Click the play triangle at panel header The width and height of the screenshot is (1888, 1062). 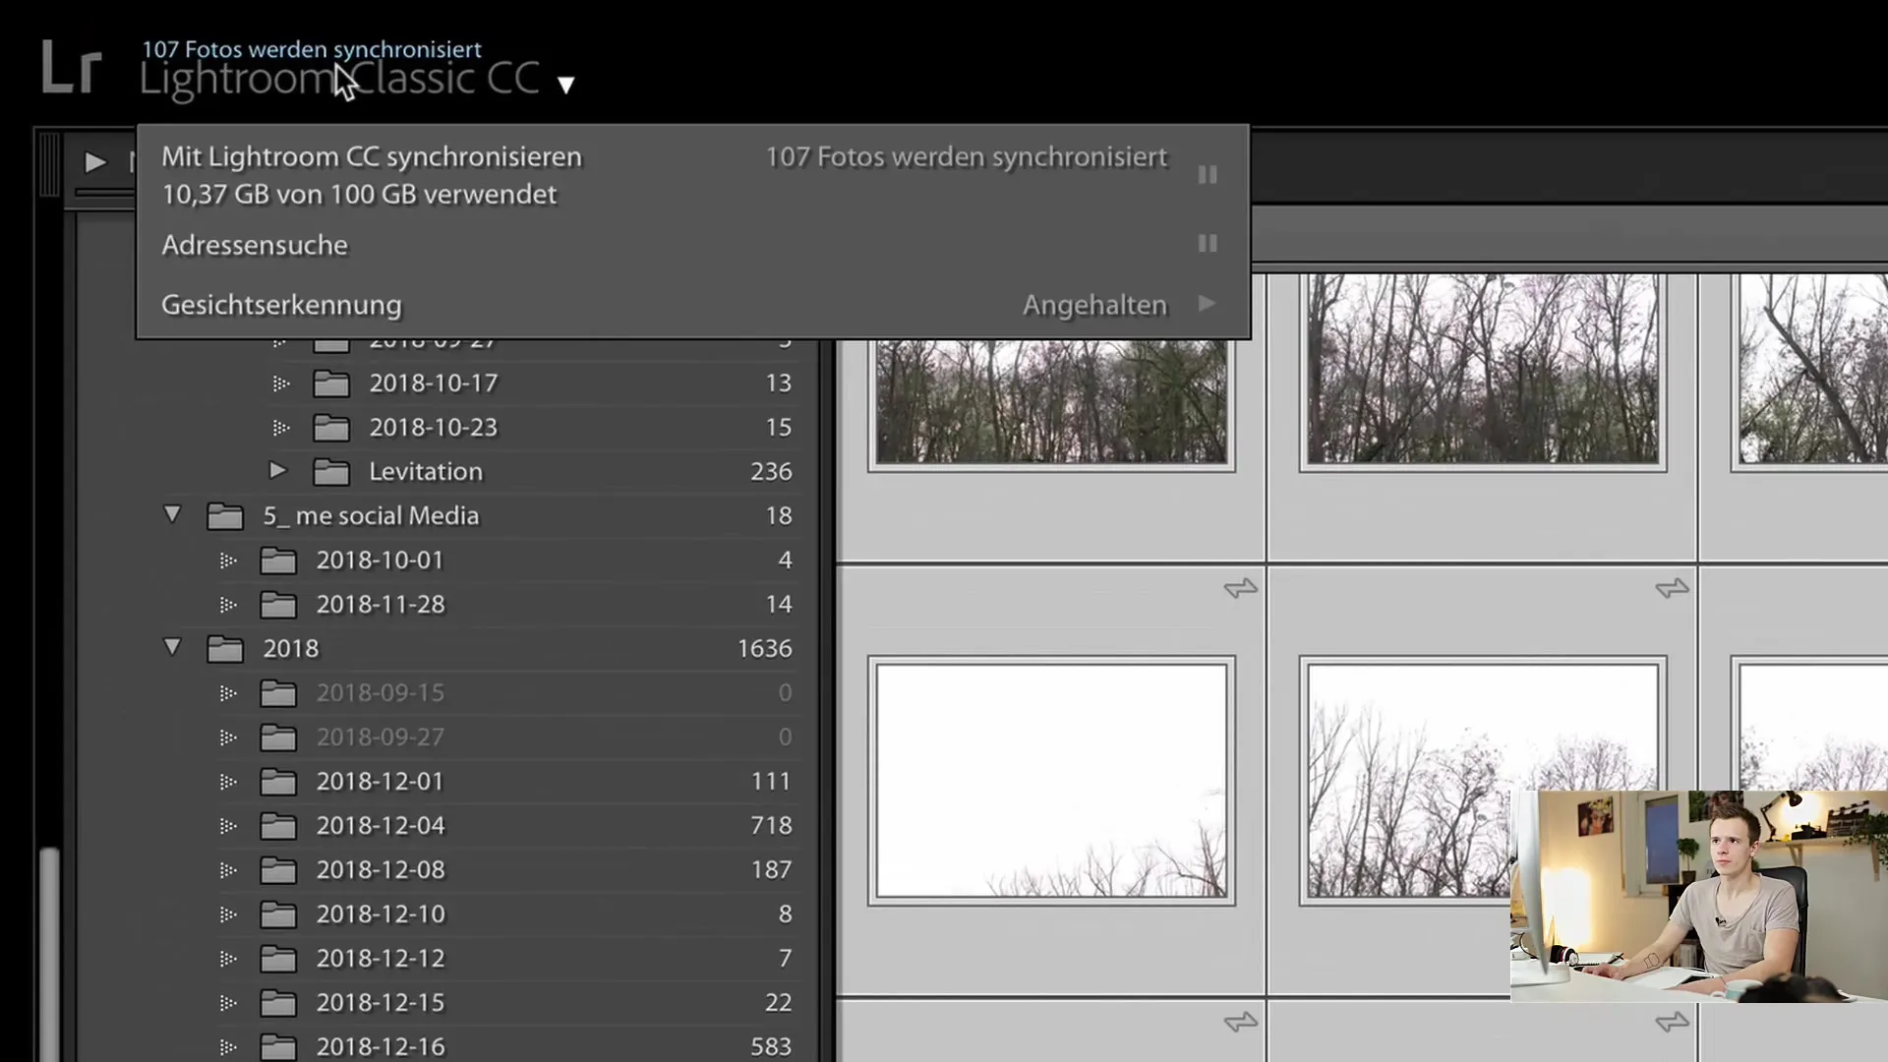click(x=95, y=161)
